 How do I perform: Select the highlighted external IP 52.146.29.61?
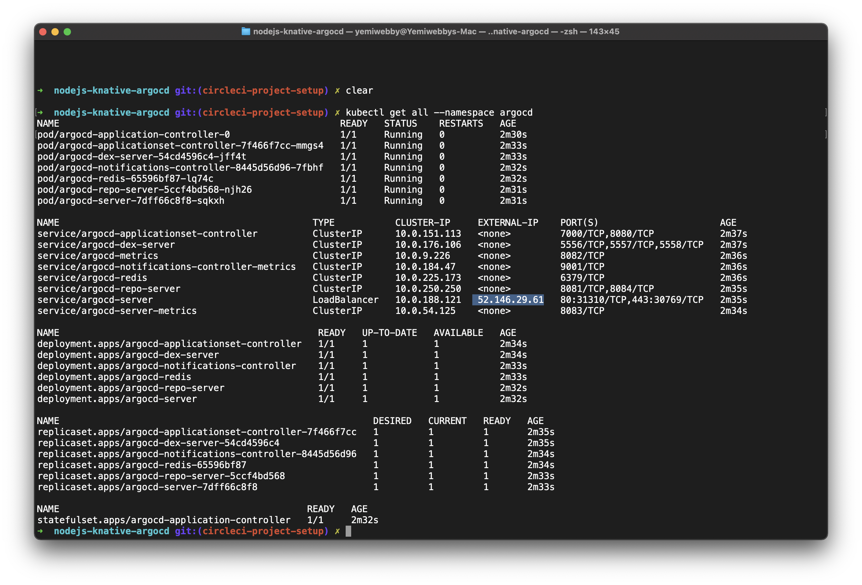click(x=507, y=300)
